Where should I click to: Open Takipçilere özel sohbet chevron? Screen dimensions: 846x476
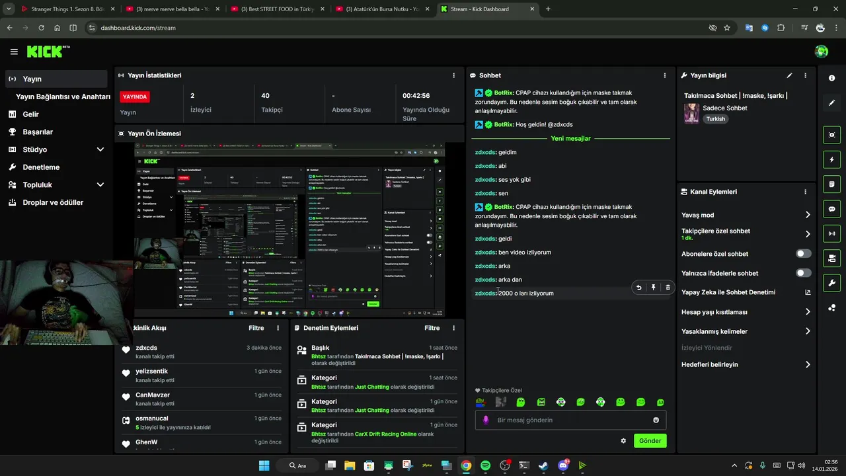tap(808, 234)
